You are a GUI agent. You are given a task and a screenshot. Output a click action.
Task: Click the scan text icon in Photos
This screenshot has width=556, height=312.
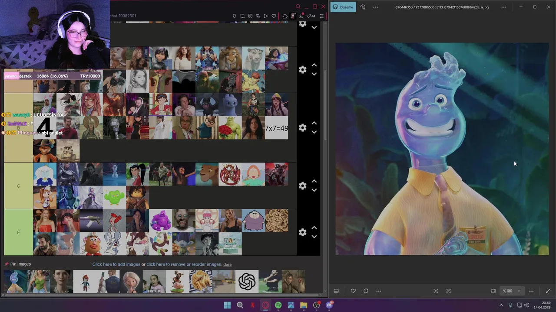point(449,291)
